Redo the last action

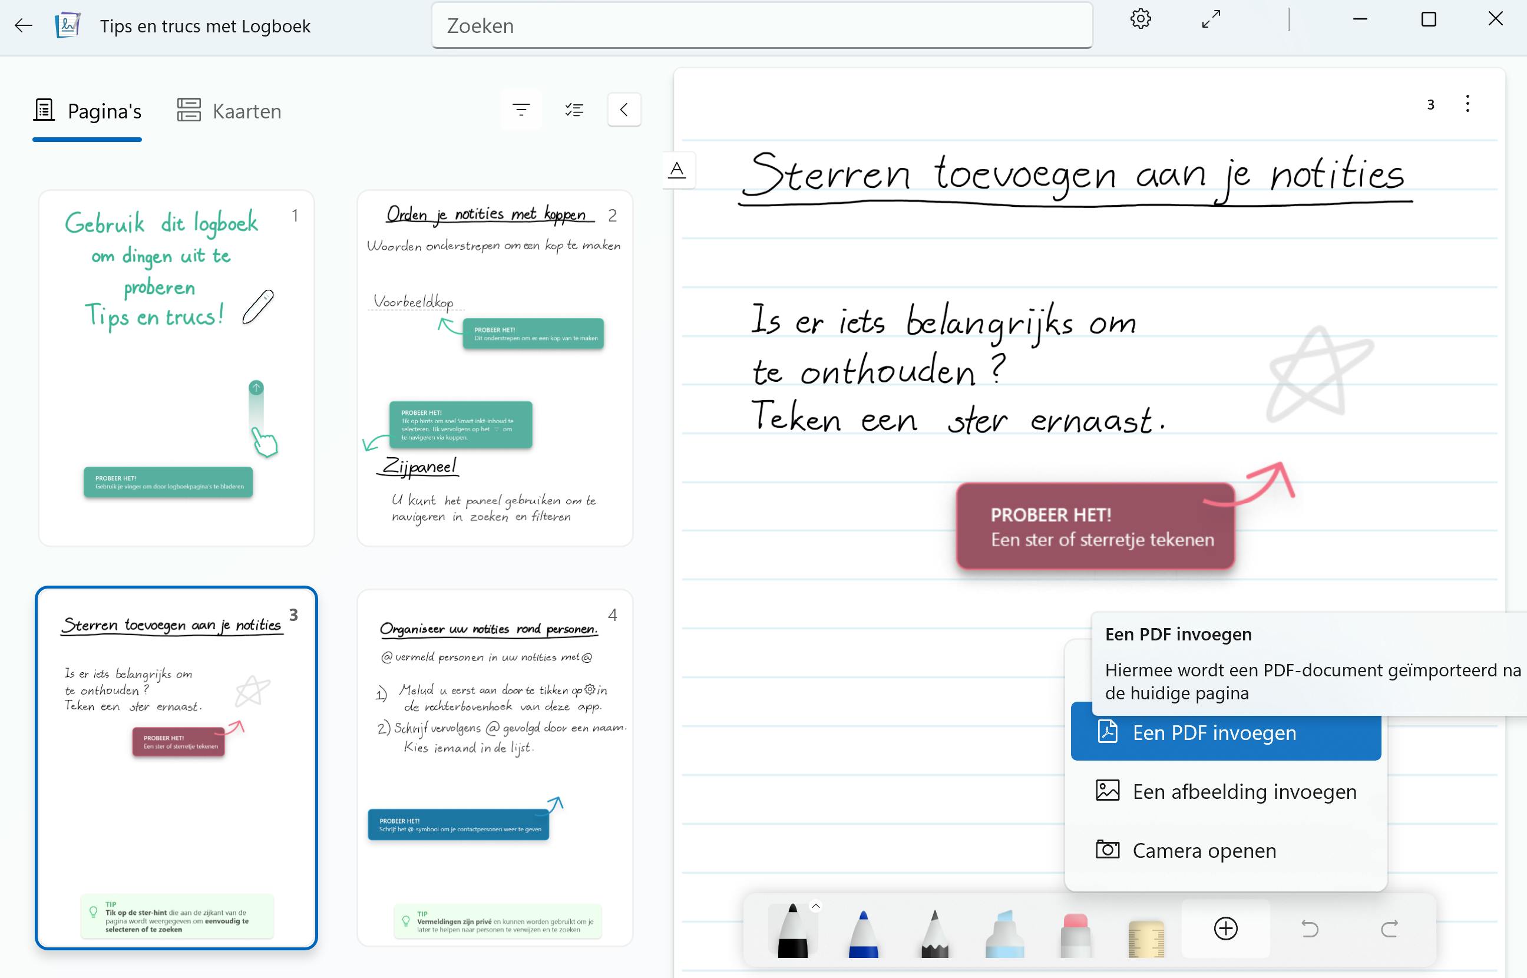(1389, 929)
